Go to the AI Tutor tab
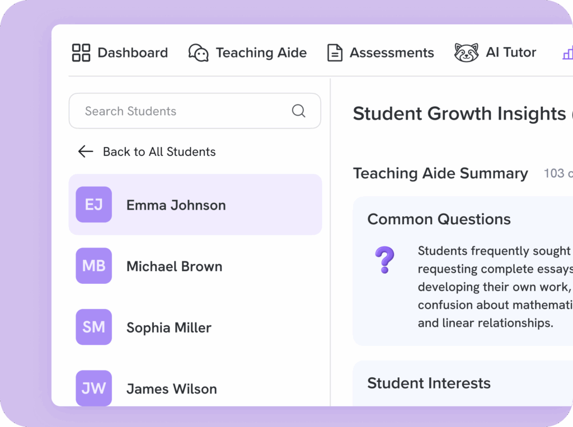 [x=510, y=53]
